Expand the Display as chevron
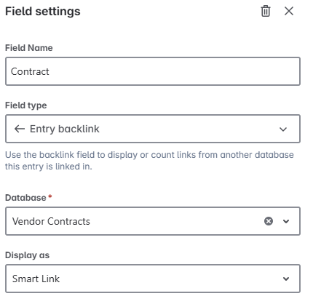The height and width of the screenshot is (304, 313). tap(286, 279)
